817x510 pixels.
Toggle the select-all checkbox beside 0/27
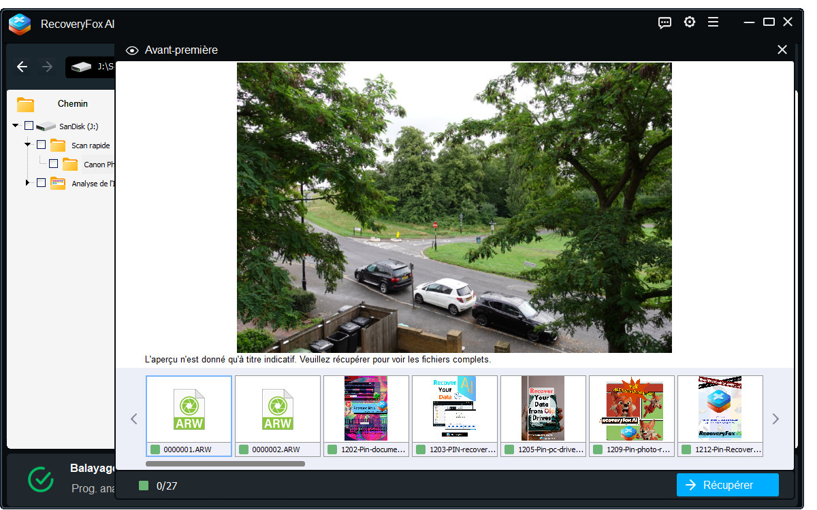point(144,486)
